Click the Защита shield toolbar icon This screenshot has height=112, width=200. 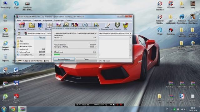point(117,26)
